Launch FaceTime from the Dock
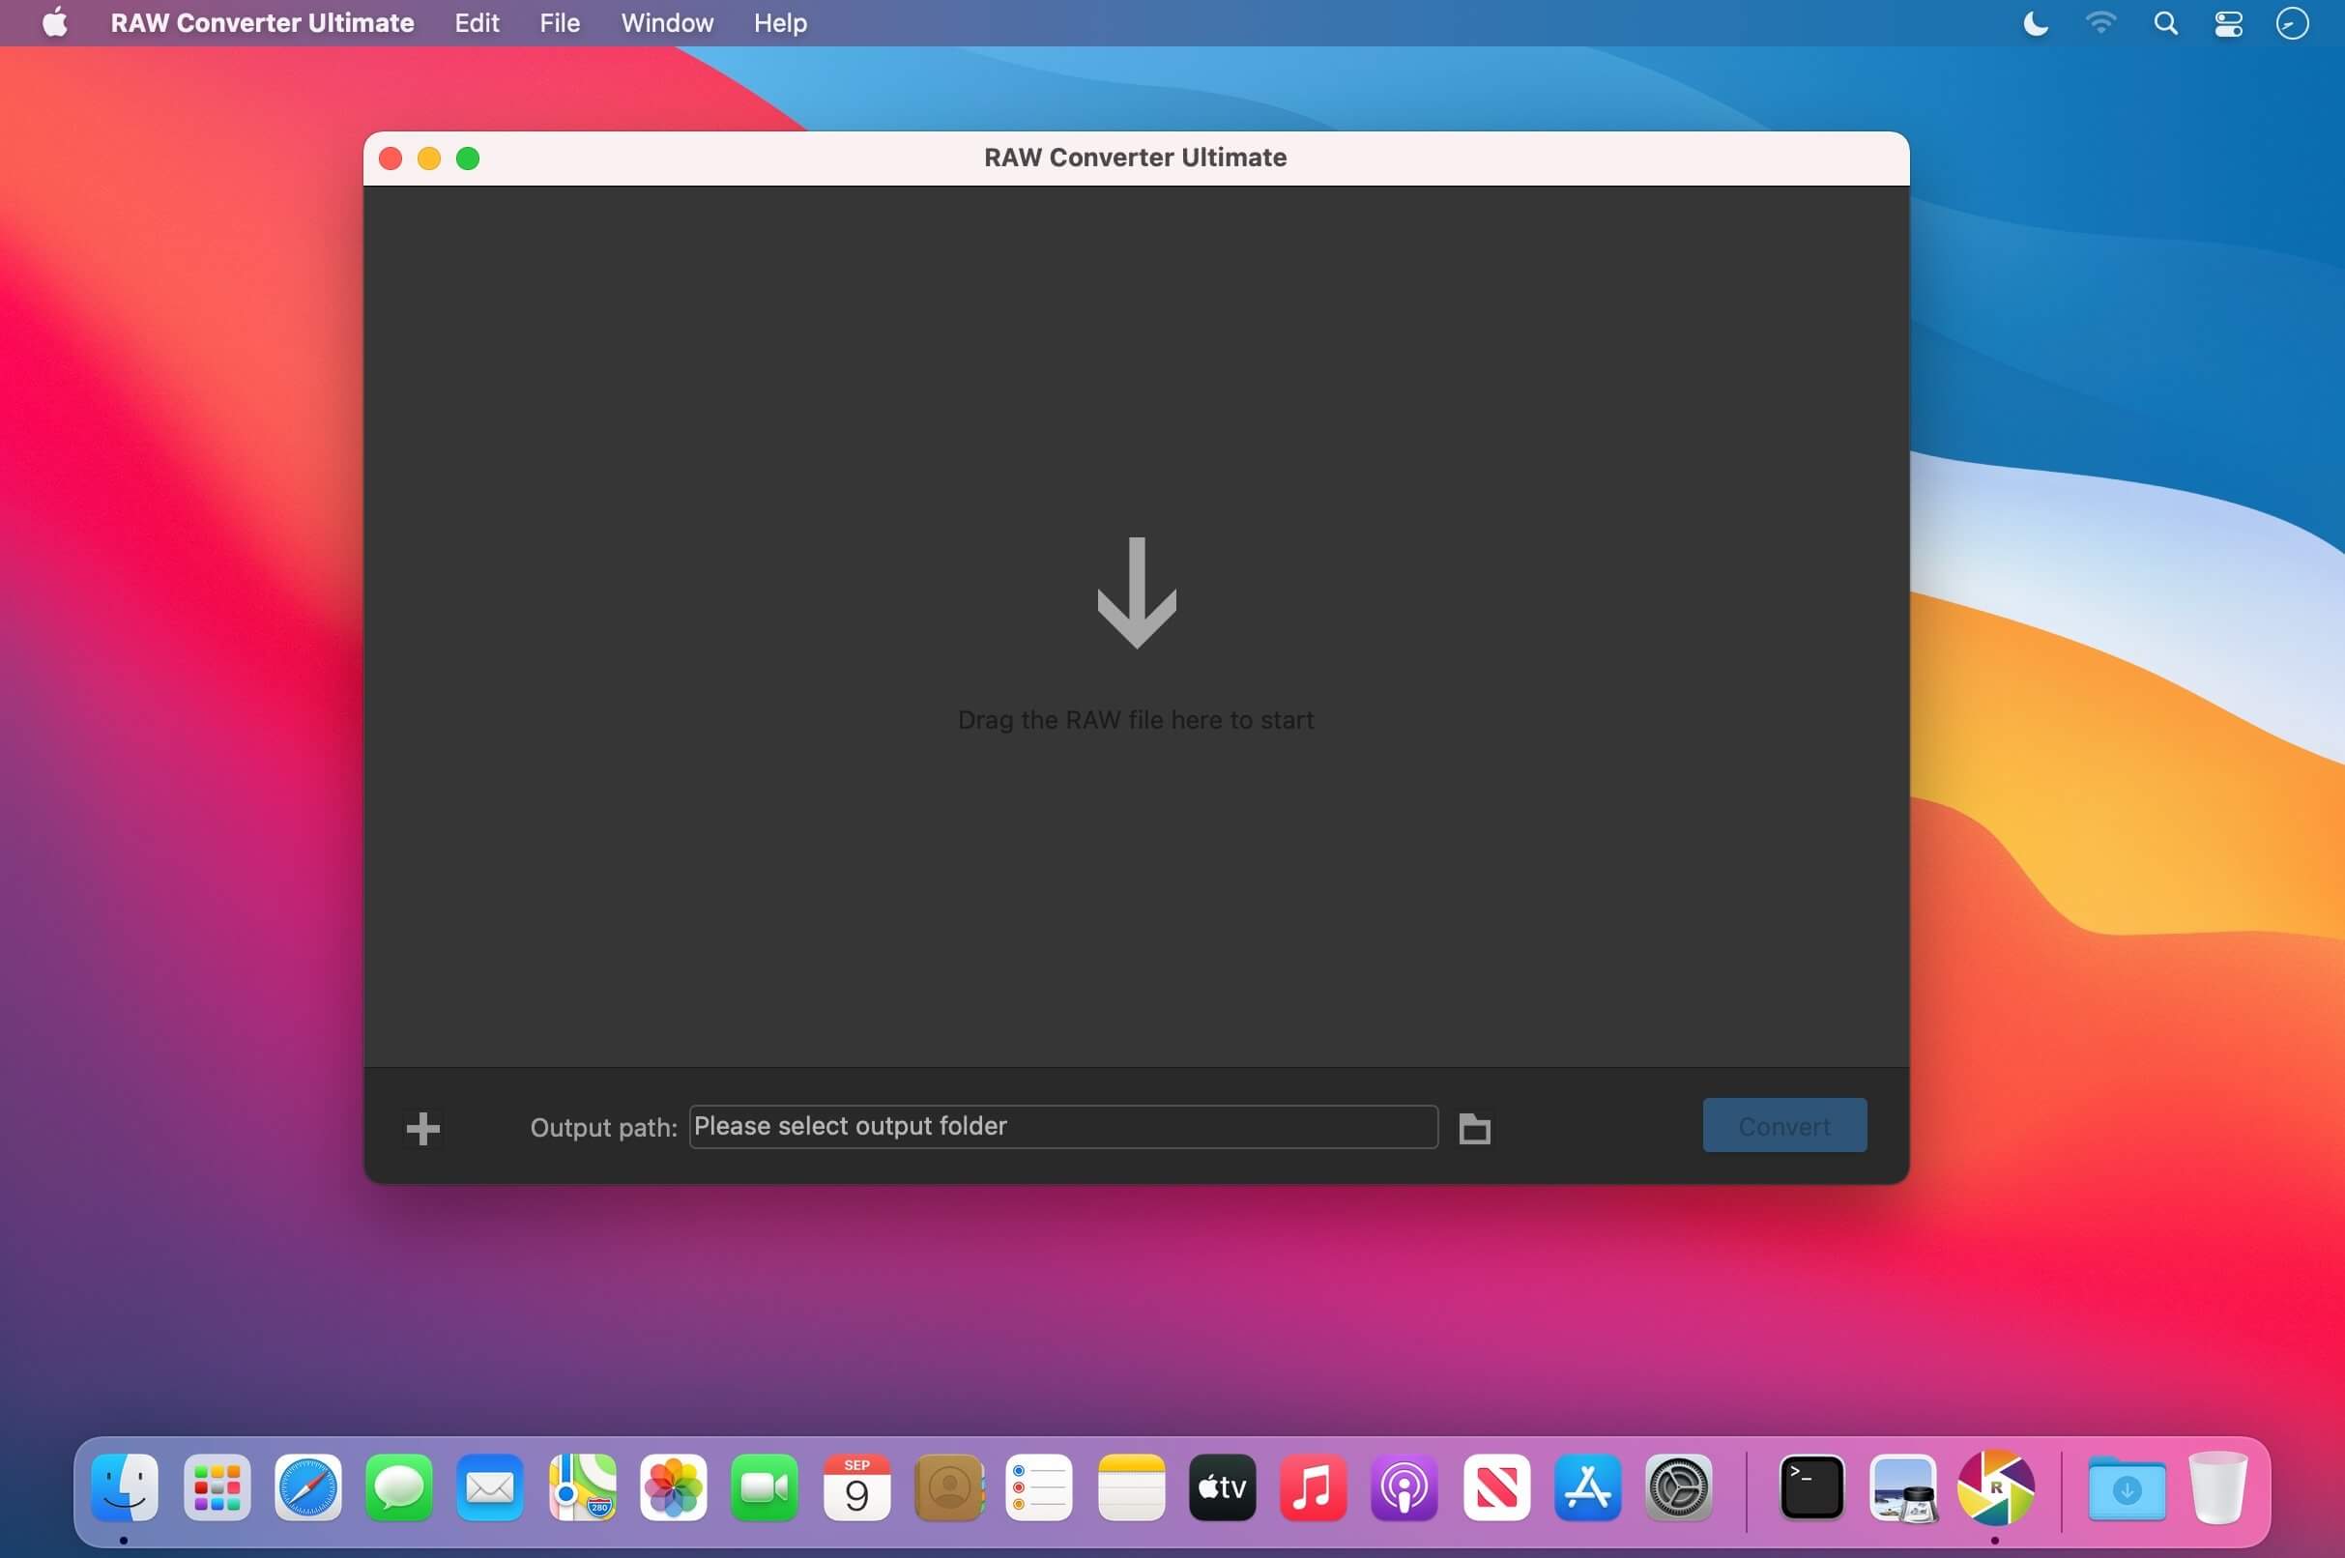Viewport: 2345px width, 1558px height. pos(766,1487)
